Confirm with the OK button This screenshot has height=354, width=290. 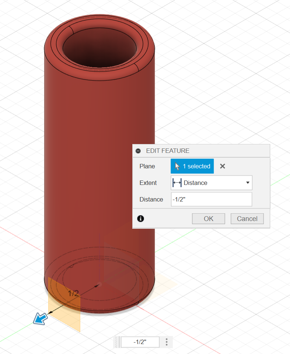click(209, 218)
